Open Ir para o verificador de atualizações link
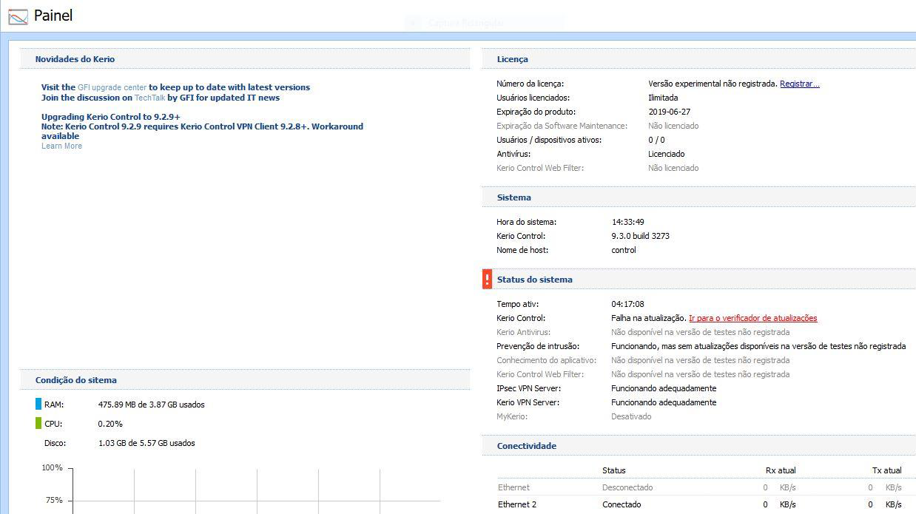This screenshot has width=916, height=514. (753, 318)
